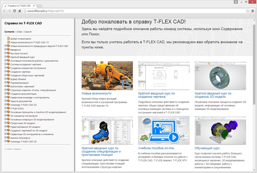Switch to the Contents tab
Image resolution: width=257 pixels, height=173 pixels.
click(9, 32)
